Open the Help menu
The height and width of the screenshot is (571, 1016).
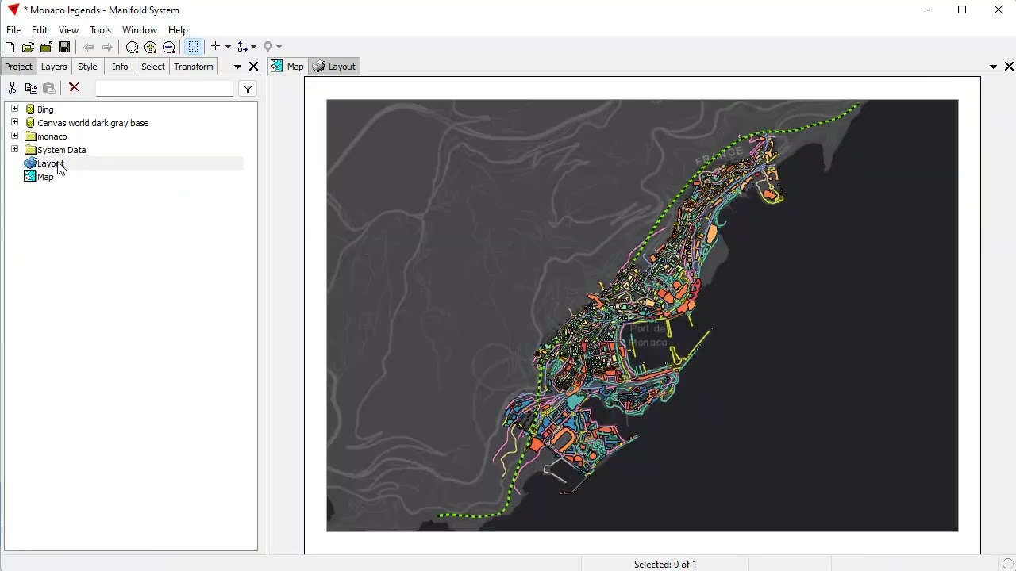178,29
